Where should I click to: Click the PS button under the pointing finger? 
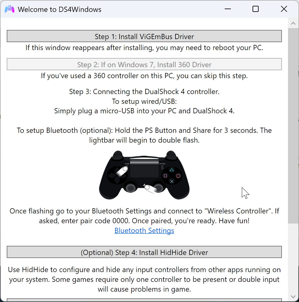144,185
